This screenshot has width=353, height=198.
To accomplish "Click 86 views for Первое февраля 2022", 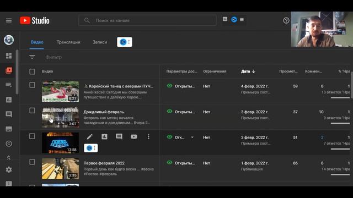I will (296, 163).
